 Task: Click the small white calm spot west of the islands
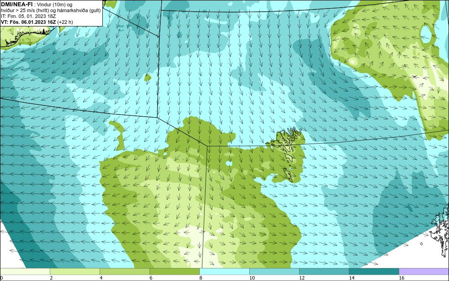229,163
